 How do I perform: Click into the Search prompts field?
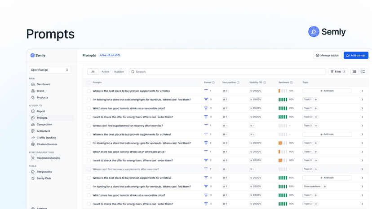227,72
